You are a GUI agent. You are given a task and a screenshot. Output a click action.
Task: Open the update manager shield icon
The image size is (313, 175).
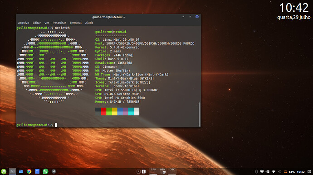coord(262,172)
